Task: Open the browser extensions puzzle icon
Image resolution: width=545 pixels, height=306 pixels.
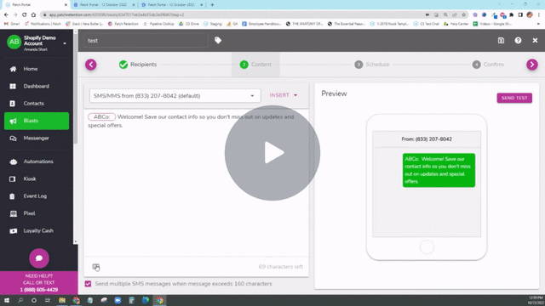Action: click(511, 15)
